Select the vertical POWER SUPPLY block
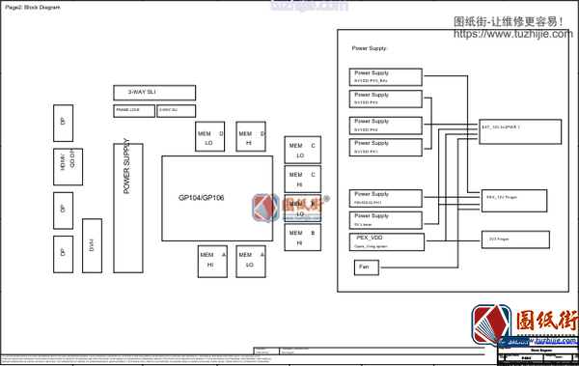This screenshot has height=366, width=579. click(128, 209)
